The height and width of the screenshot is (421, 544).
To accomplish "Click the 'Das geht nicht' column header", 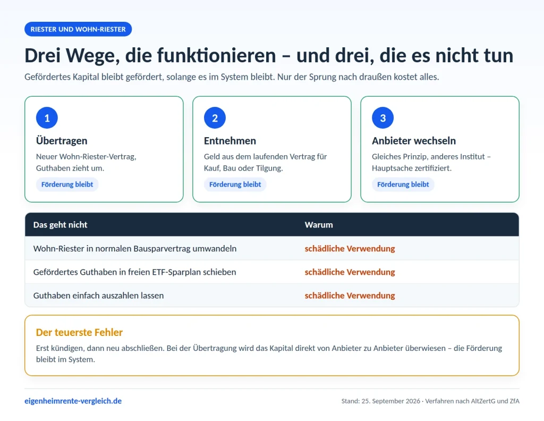I will coord(61,224).
